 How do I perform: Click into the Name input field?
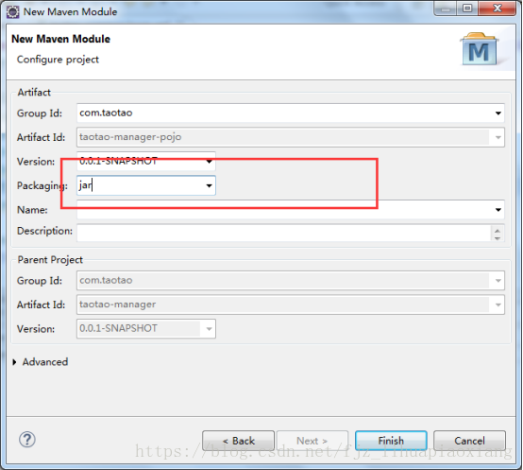pos(290,209)
